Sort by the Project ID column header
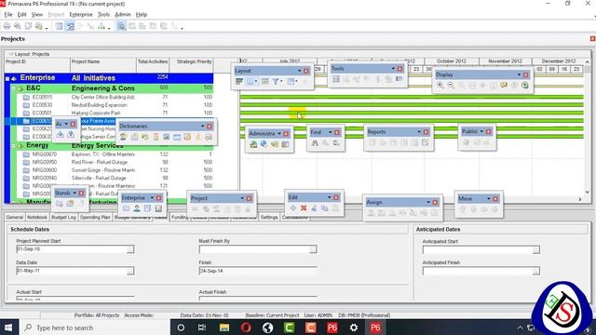 pos(37,65)
